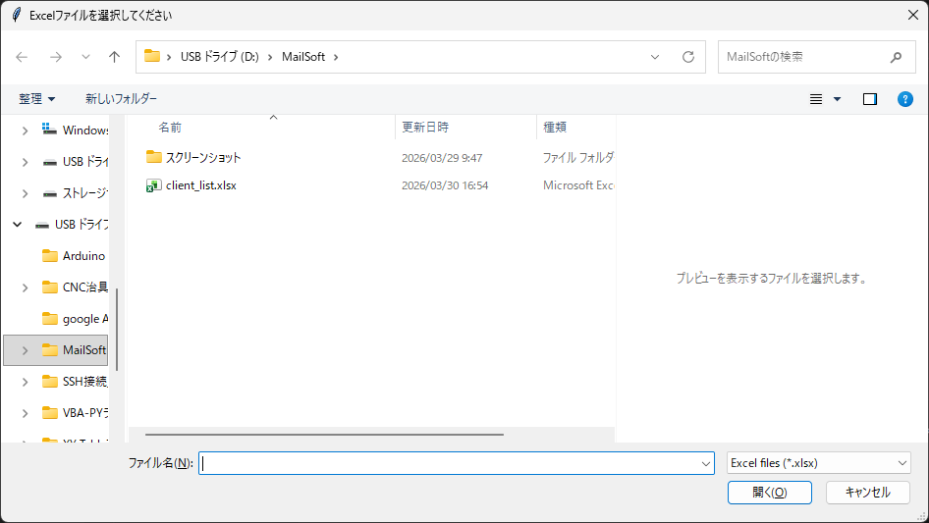Viewport: 929px width, 523px height.
Task: Click 新しいフォルダー in the toolbar
Action: [x=121, y=99]
